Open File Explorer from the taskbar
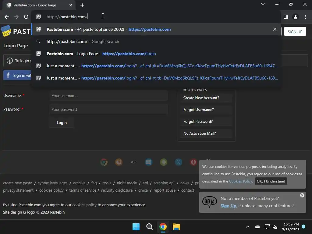The image size is (312, 234). click(x=176, y=227)
